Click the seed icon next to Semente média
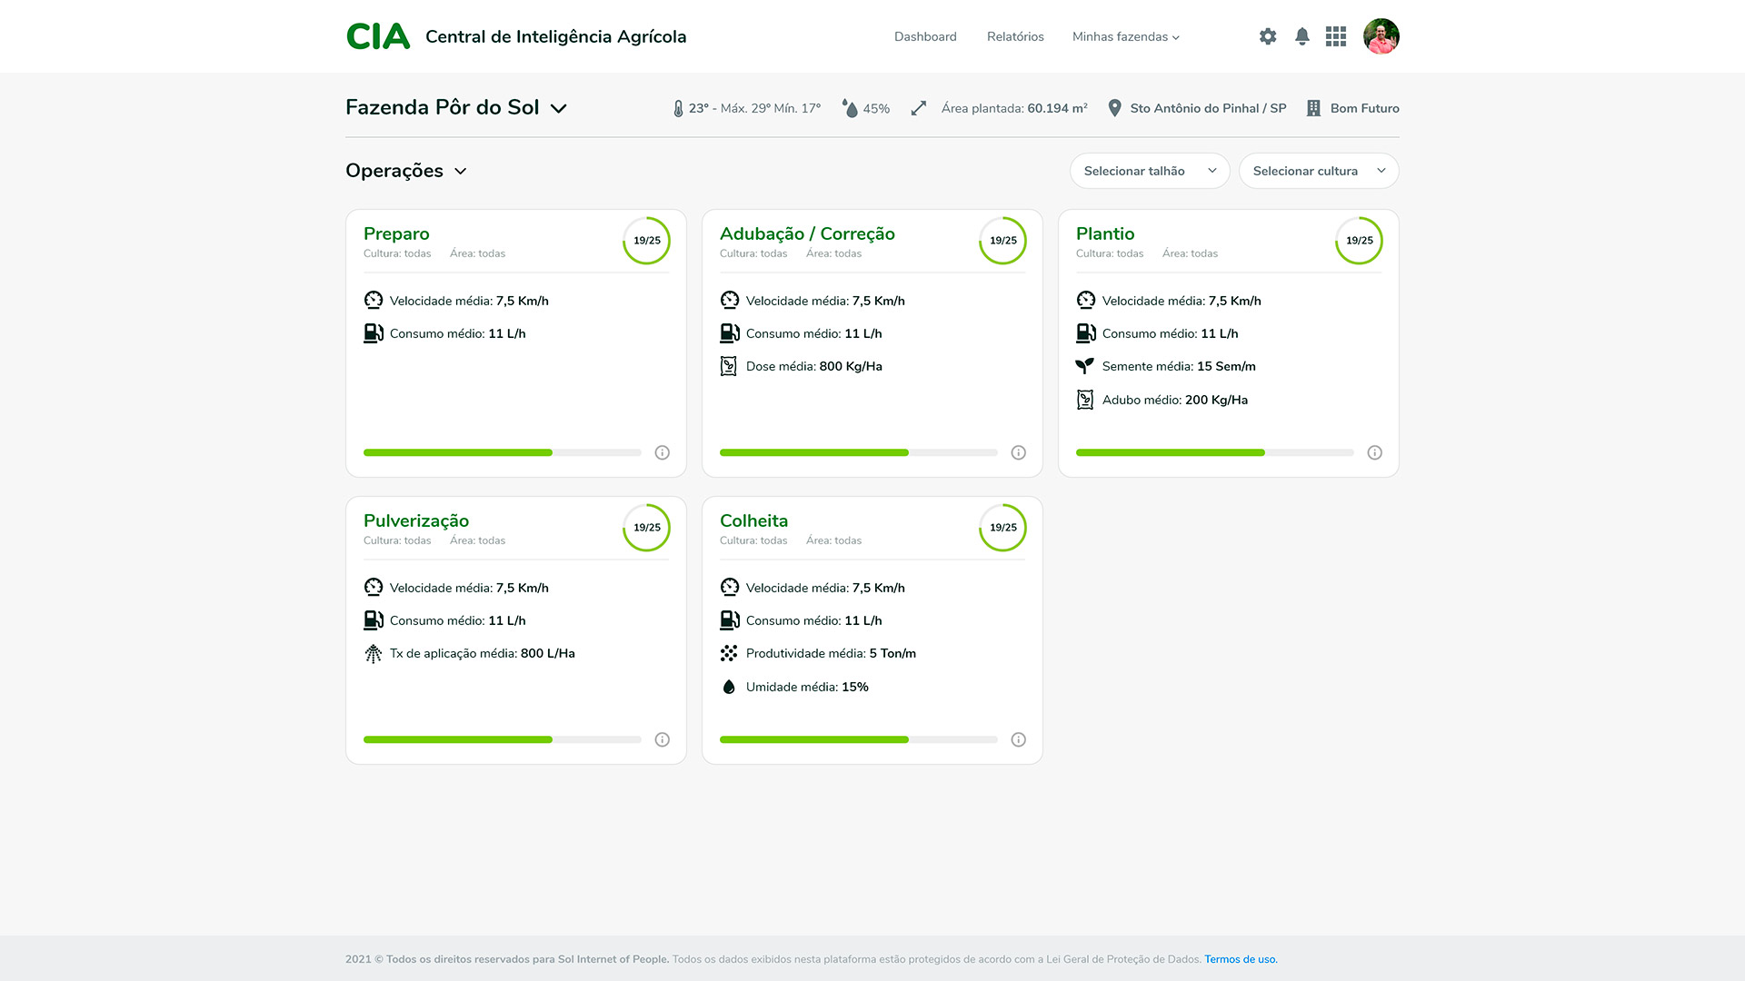The width and height of the screenshot is (1745, 981). coord(1085,366)
